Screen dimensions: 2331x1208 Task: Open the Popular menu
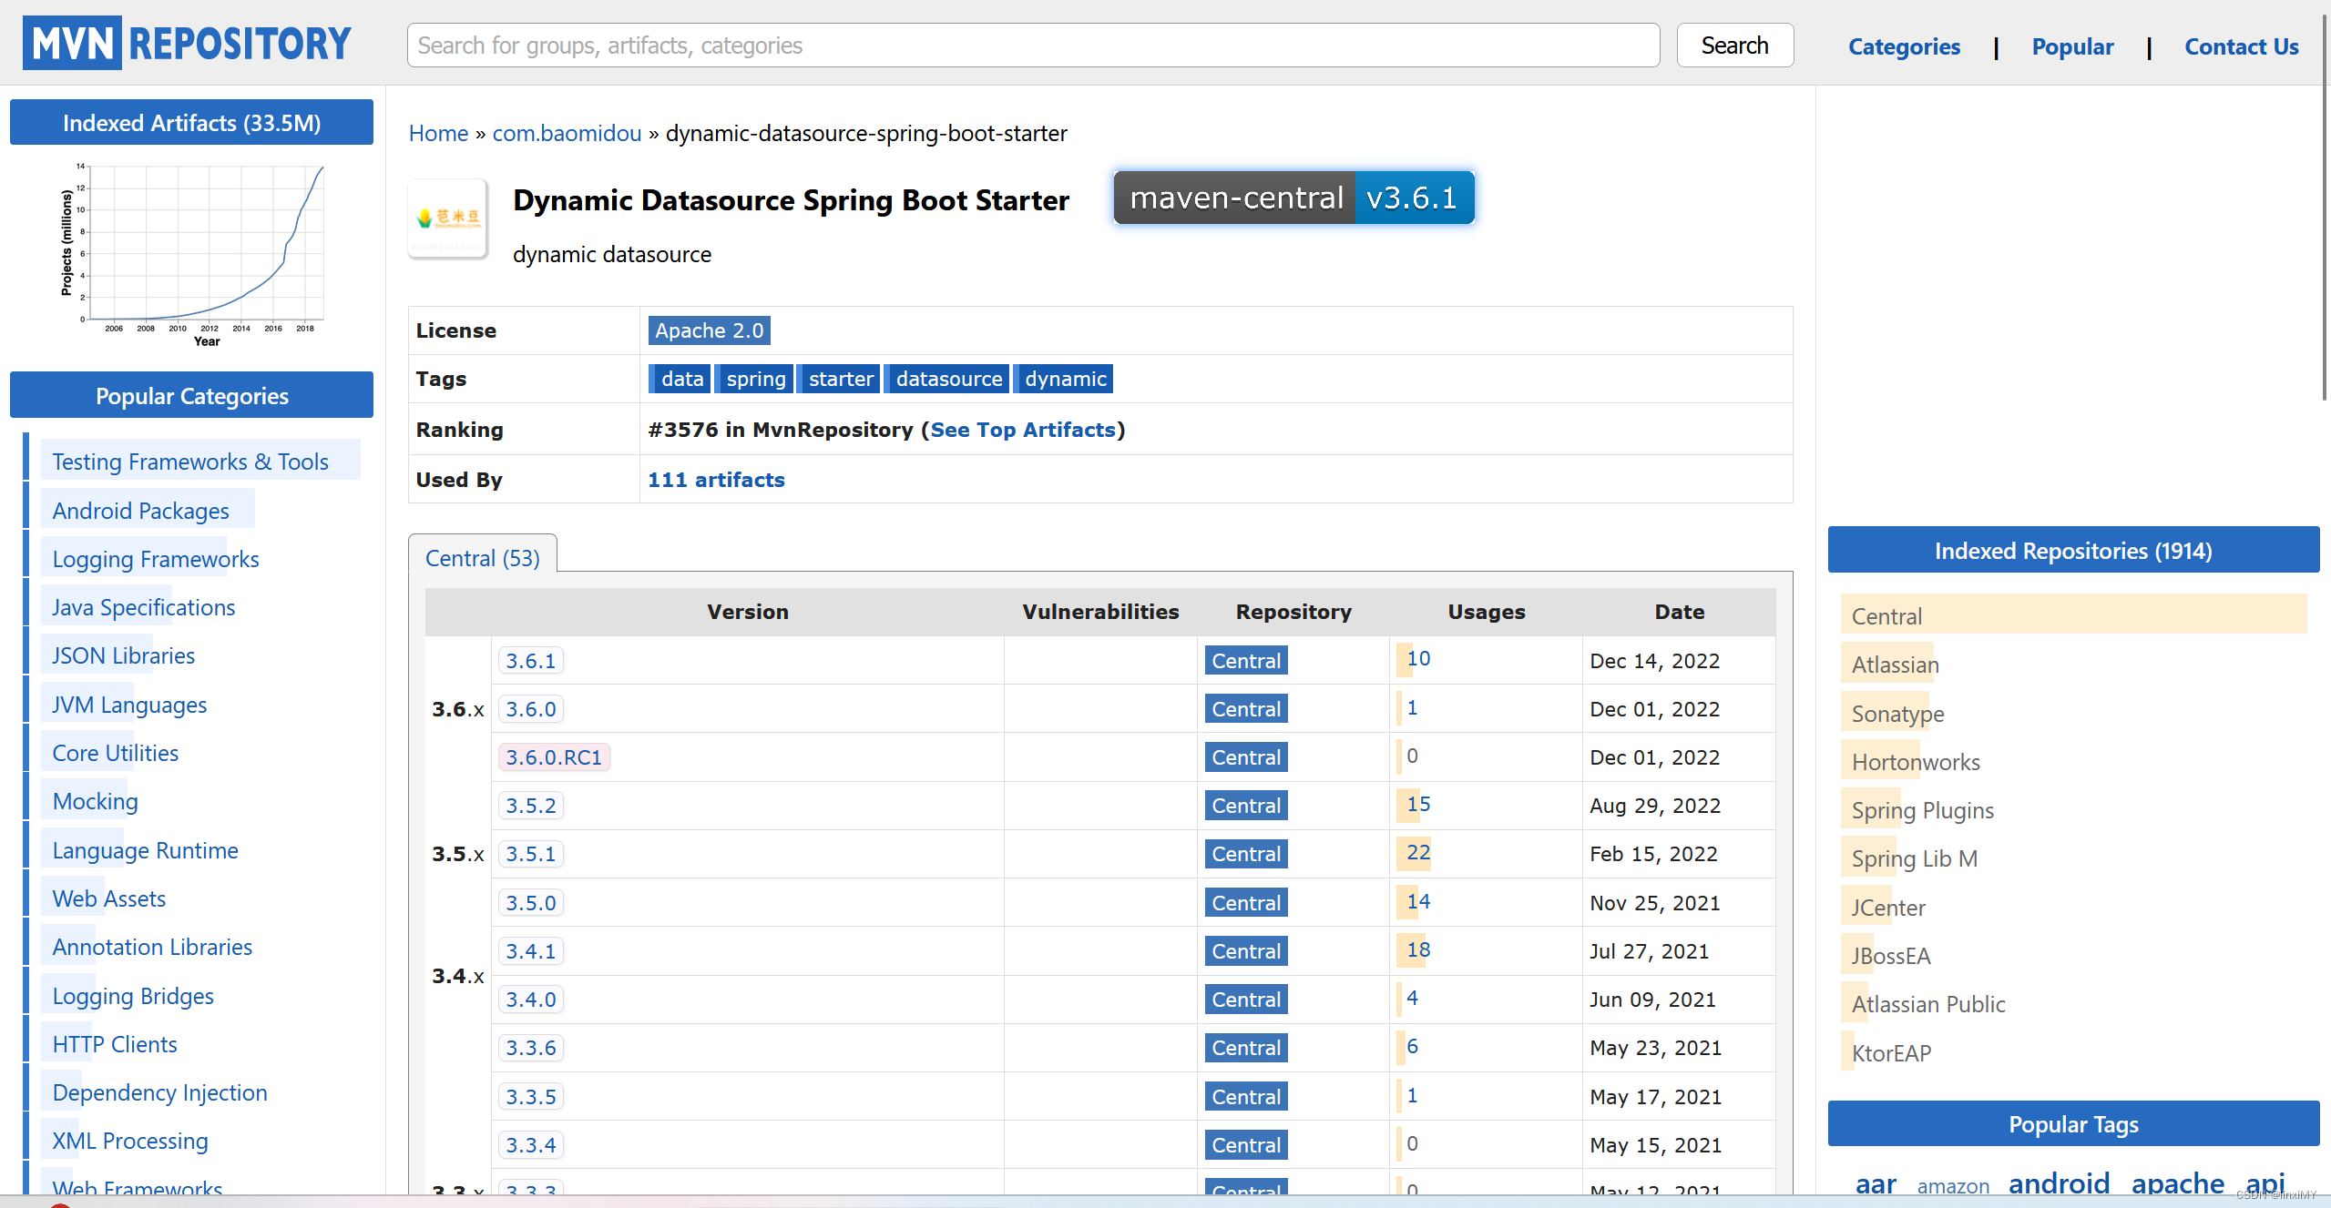point(2072,46)
